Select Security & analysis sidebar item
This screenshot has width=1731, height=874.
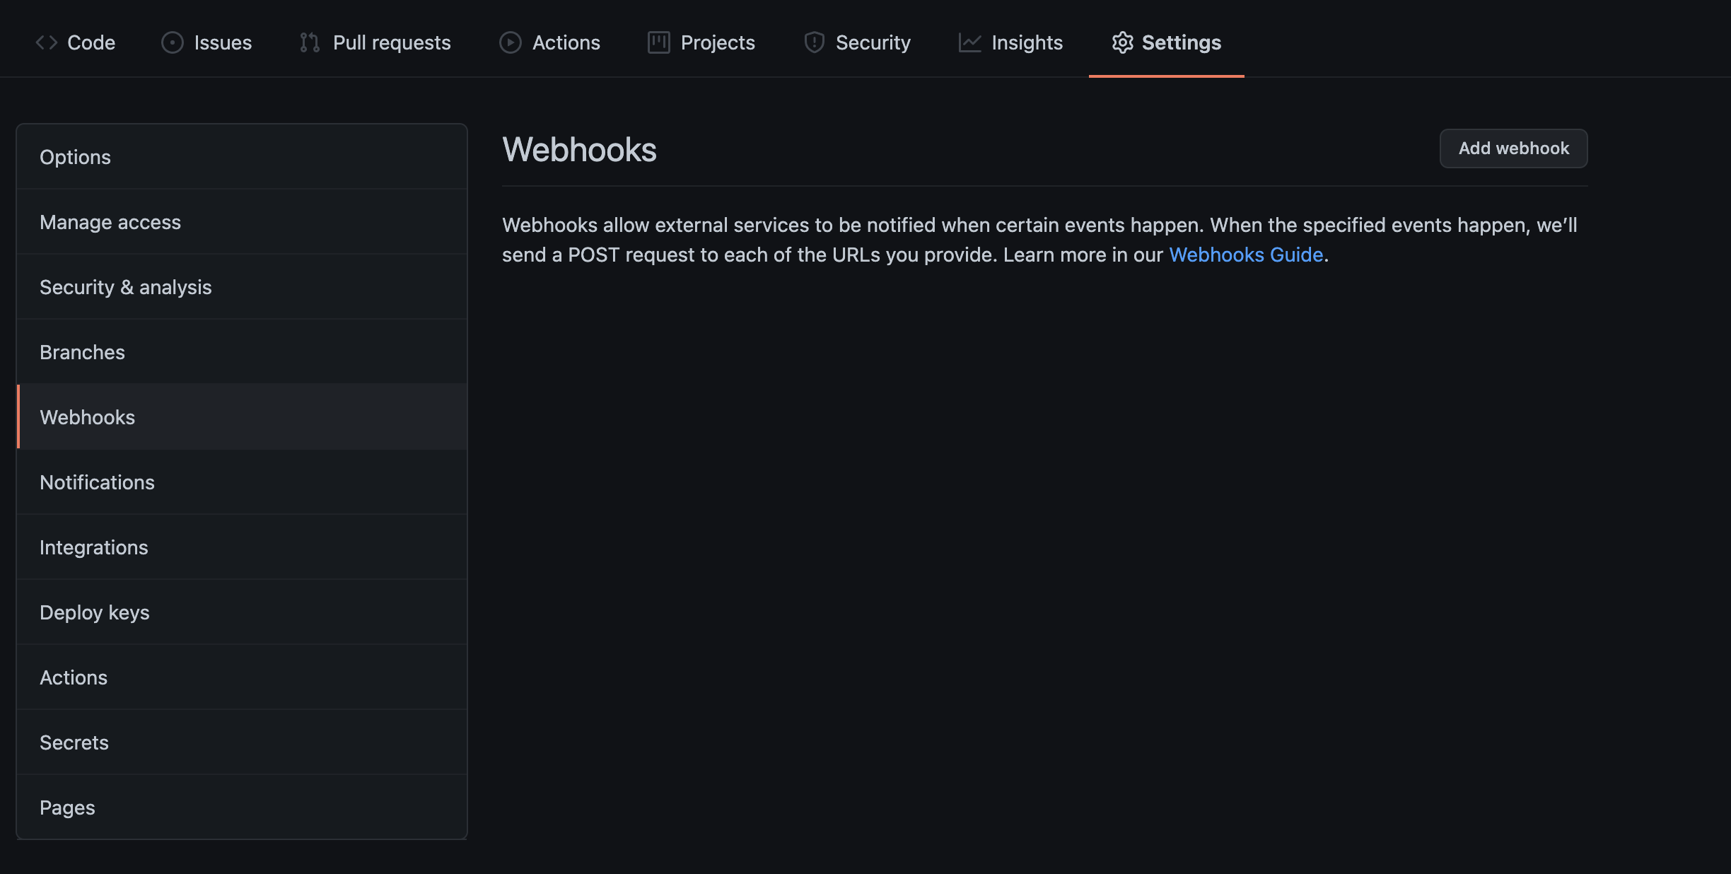point(126,287)
